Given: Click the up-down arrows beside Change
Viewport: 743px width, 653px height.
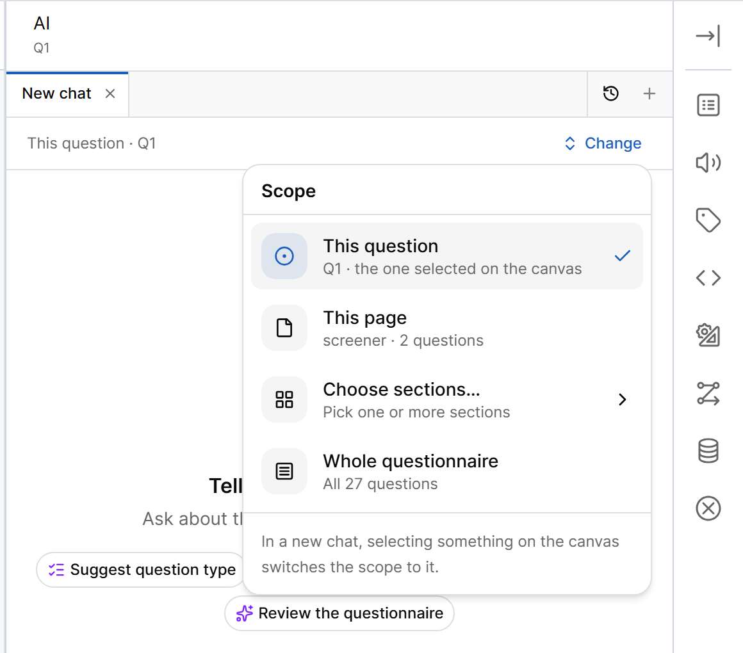Looking at the screenshot, I should point(570,143).
